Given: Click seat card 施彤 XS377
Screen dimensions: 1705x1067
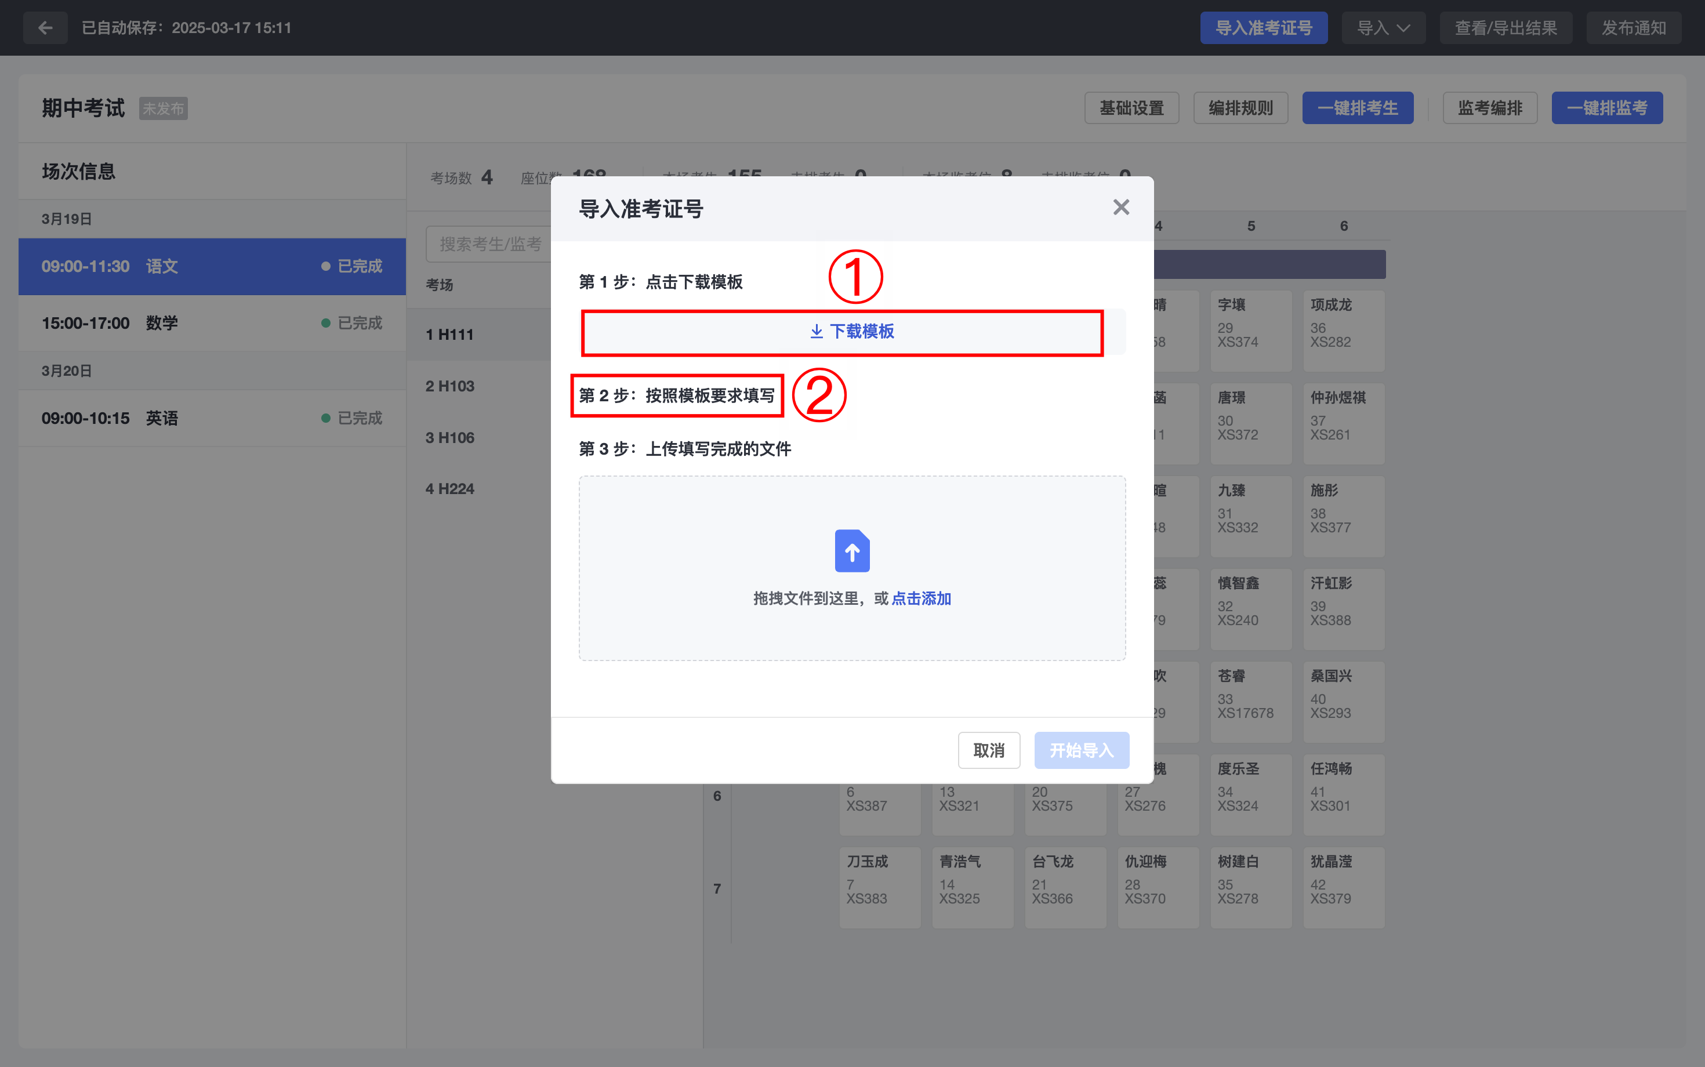Looking at the screenshot, I should pos(1344,517).
